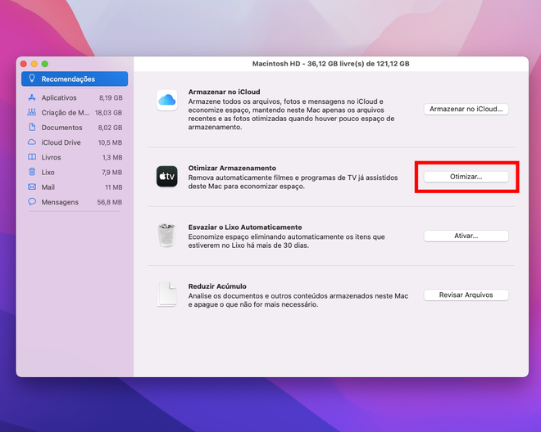Click the Otimizar... button
The width and height of the screenshot is (541, 432).
click(x=466, y=177)
